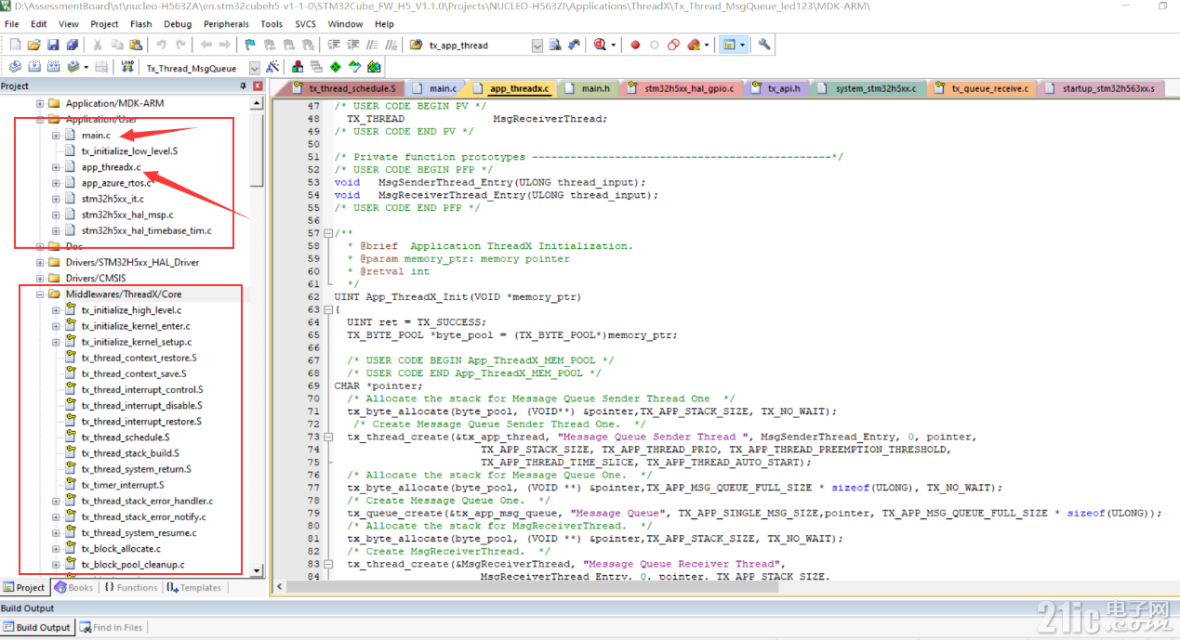This screenshot has height=640, width=1180.
Task: Expand the Drivers/CMSIS folder
Action: (x=40, y=278)
